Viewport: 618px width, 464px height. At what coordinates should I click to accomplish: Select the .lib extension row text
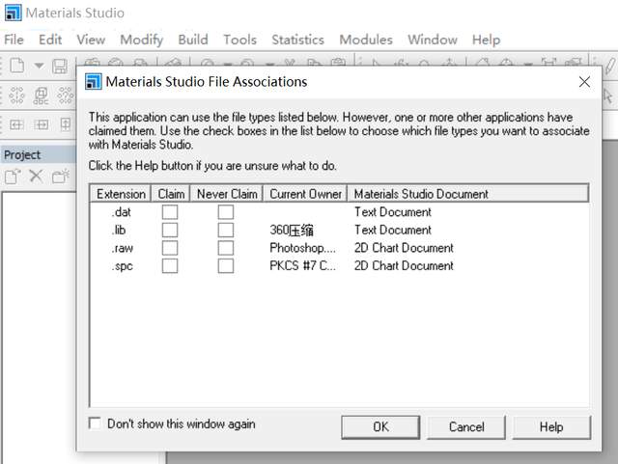pyautogui.click(x=119, y=230)
